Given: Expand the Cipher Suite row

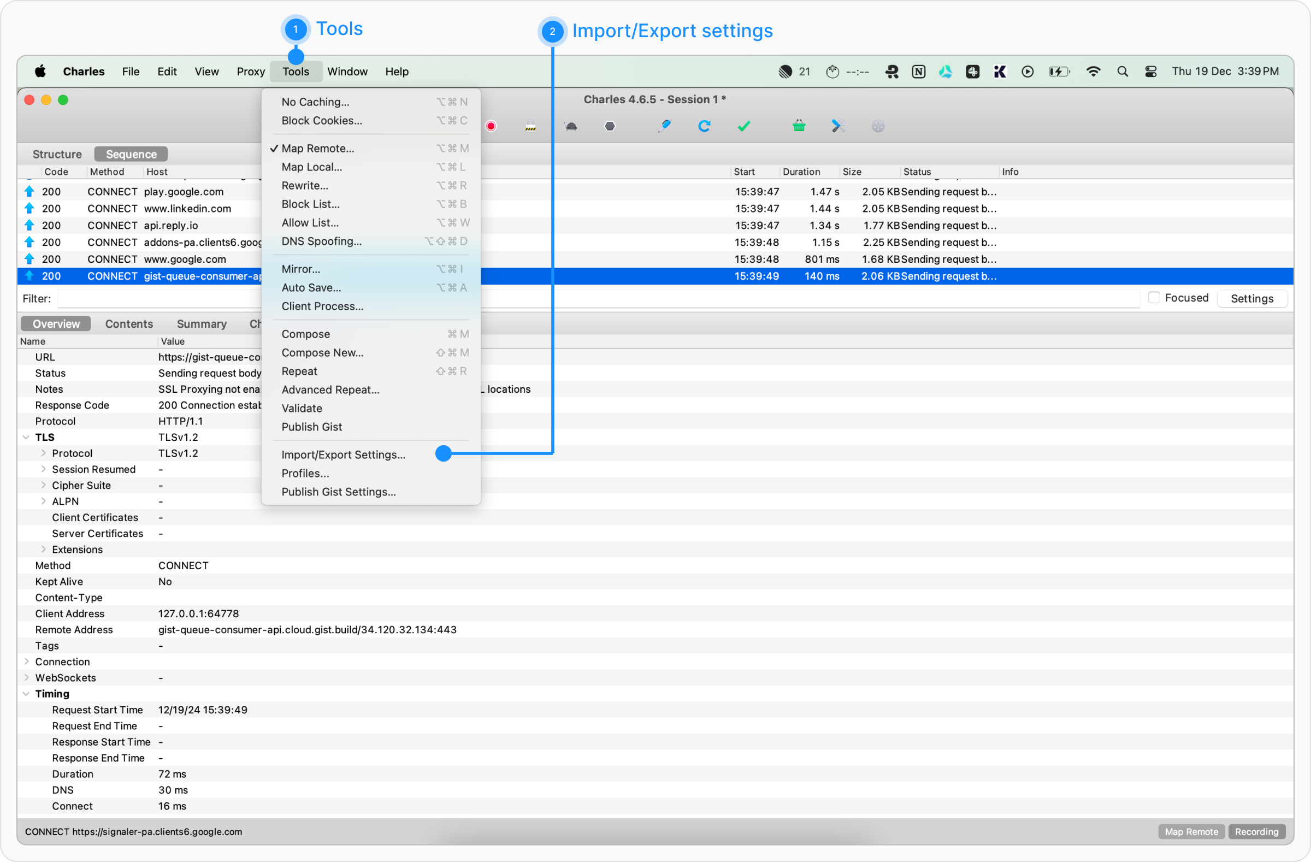Looking at the screenshot, I should [x=43, y=485].
